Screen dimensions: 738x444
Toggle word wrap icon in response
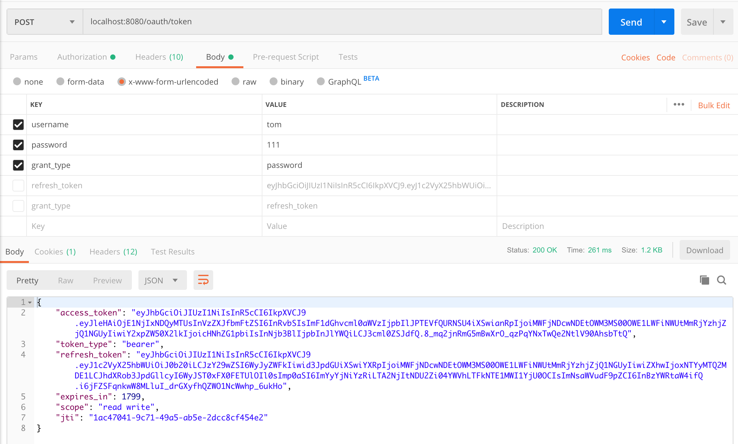pos(203,280)
